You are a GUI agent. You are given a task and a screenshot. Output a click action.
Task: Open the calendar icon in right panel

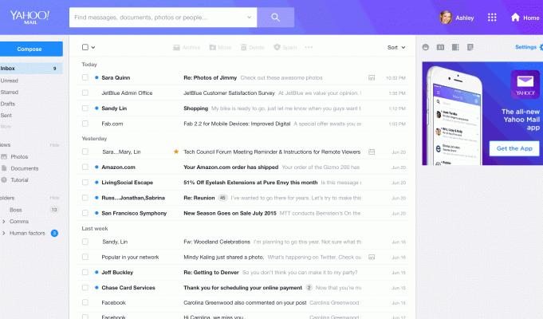coord(440,47)
